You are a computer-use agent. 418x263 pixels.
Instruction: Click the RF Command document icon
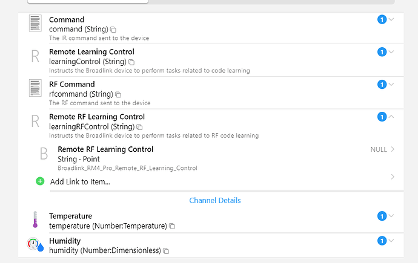tap(35, 88)
